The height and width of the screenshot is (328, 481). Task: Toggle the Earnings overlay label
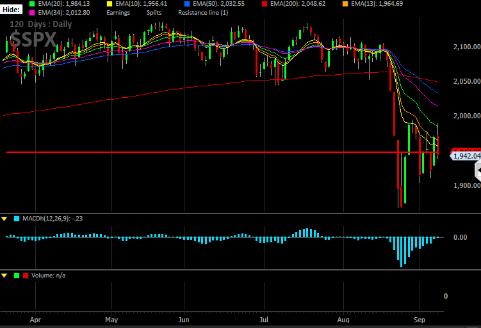pos(118,13)
